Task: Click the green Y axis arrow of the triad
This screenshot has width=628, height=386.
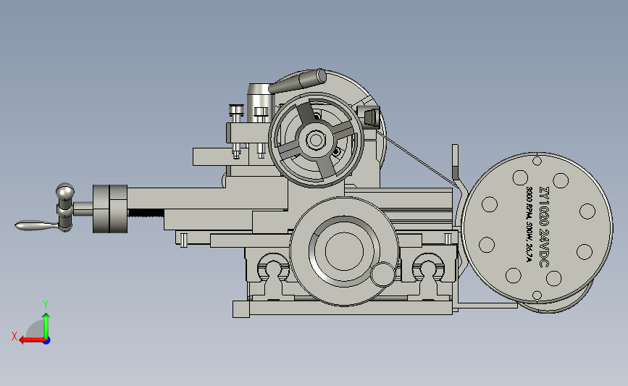Action: pyautogui.click(x=46, y=325)
